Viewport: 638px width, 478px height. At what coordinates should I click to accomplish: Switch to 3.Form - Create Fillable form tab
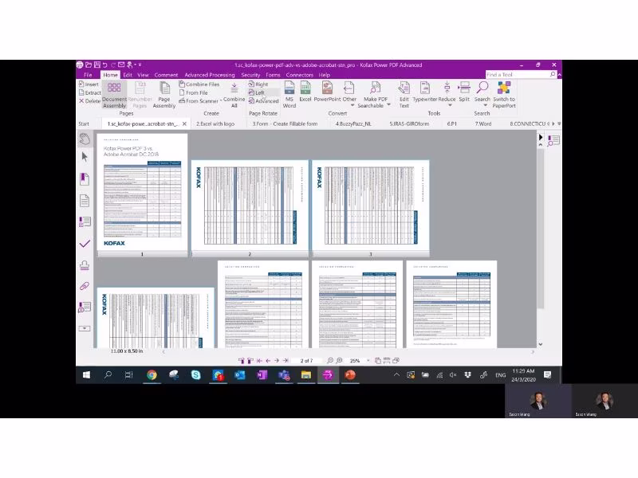[285, 123]
